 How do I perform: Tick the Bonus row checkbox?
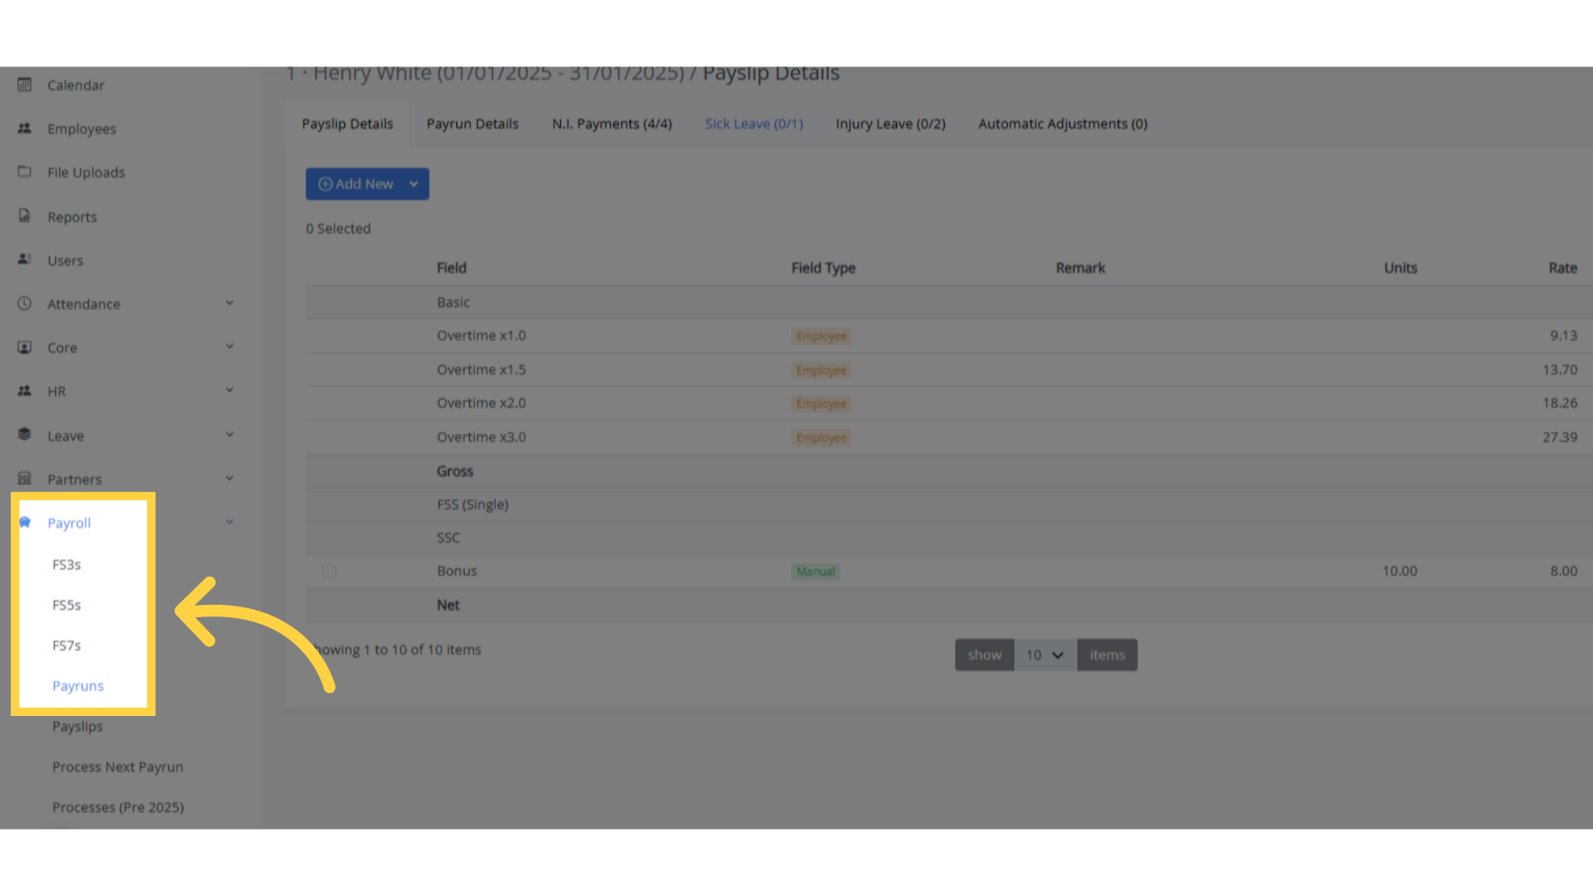[329, 572]
